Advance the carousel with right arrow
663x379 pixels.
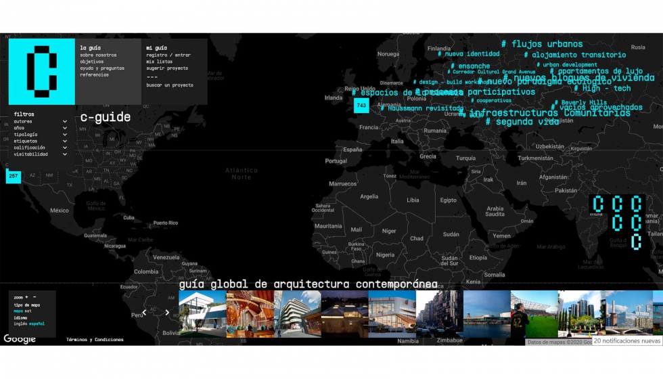coord(167,313)
